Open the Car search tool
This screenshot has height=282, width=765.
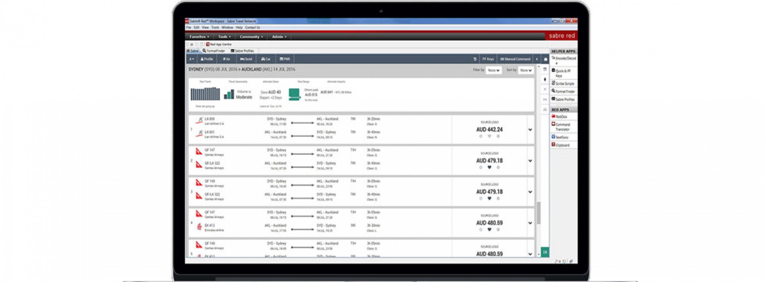(x=266, y=59)
